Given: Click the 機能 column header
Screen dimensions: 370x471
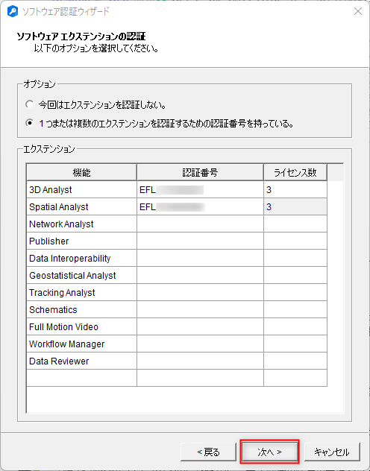Looking at the screenshot, I should point(81,172).
